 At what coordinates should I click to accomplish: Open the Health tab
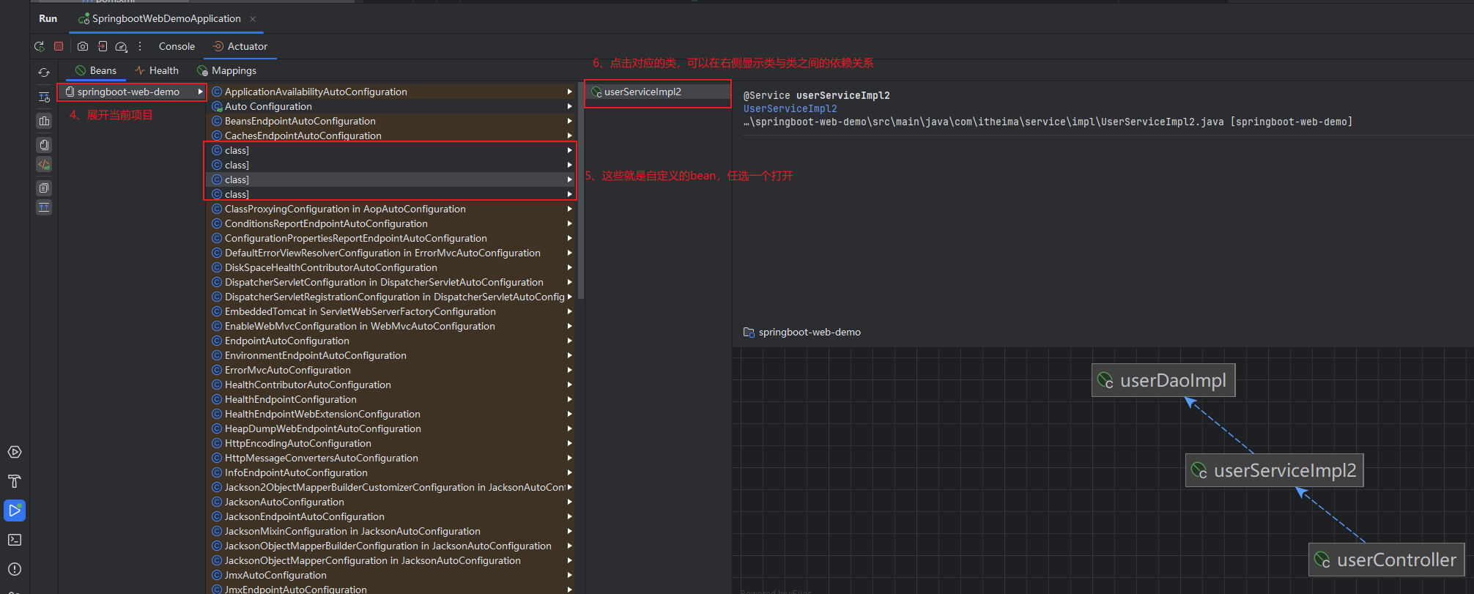[x=157, y=70]
